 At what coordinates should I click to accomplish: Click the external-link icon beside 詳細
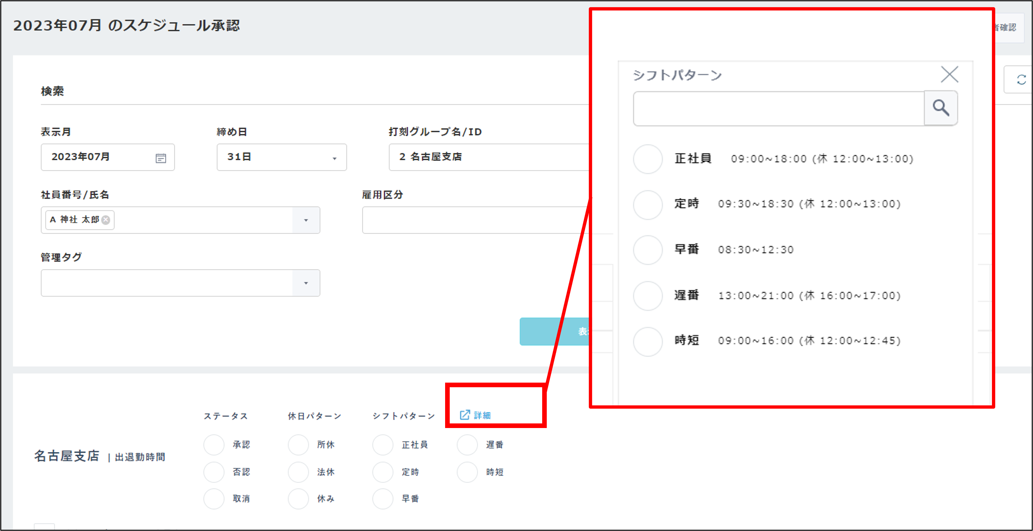[465, 415]
